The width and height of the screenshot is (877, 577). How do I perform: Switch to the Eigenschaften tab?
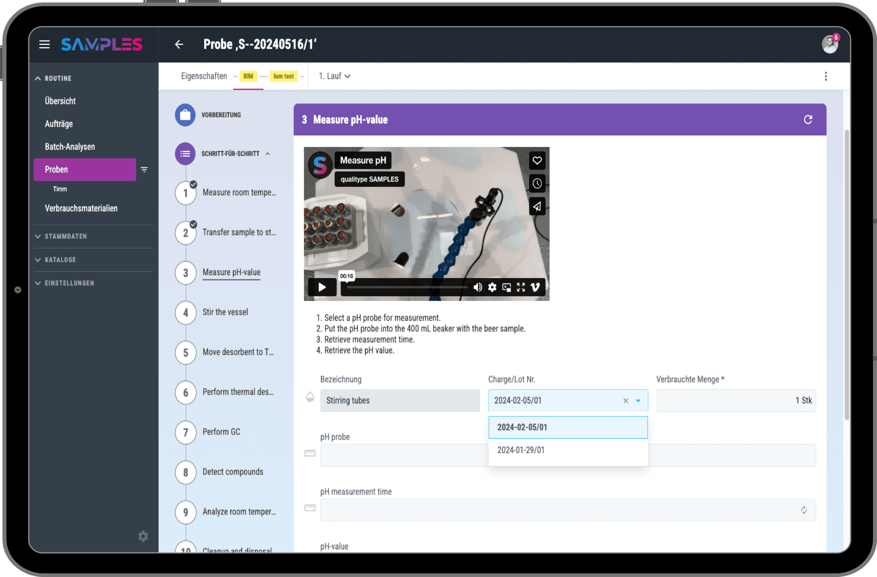coord(204,76)
